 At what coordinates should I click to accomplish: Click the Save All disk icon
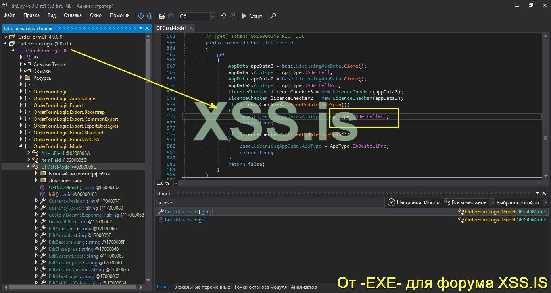point(170,16)
